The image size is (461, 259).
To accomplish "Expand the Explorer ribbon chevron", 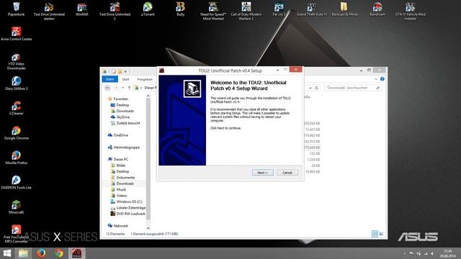I will tap(376, 79).
